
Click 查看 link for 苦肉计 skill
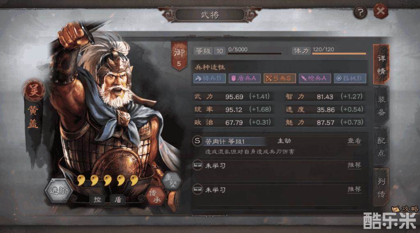[x=354, y=141]
